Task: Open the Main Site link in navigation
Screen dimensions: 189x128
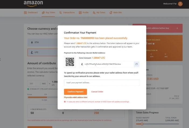Action: tap(115, 13)
